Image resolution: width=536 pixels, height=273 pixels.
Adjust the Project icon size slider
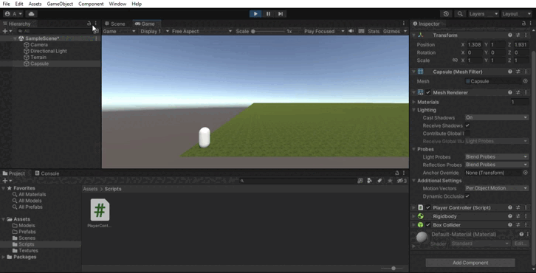pos(393,269)
